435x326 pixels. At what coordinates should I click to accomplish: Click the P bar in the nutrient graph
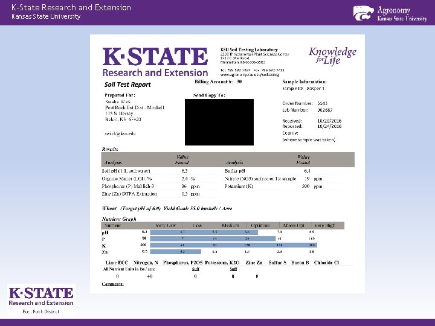213,238
